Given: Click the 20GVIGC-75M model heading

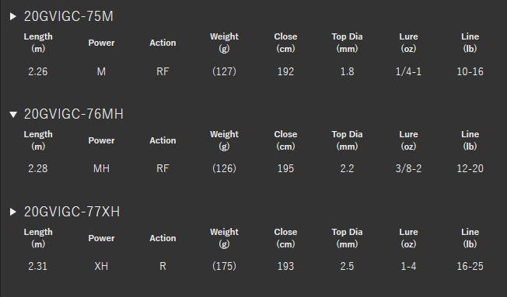Looking at the screenshot, I should tap(68, 16).
